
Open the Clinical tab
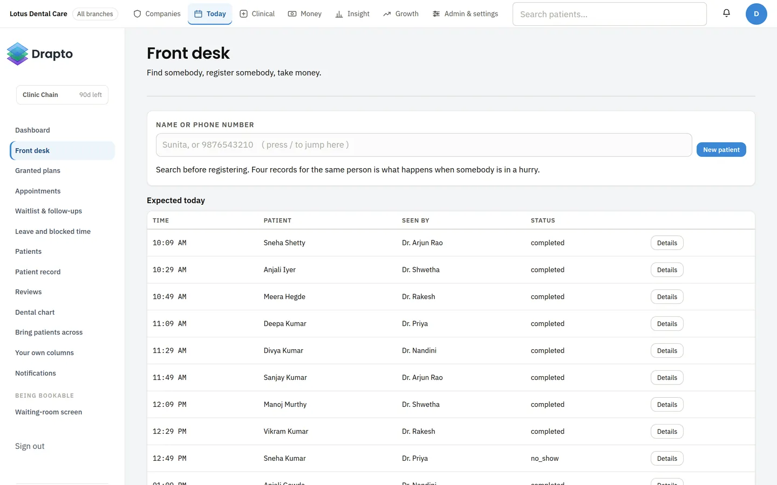point(257,14)
